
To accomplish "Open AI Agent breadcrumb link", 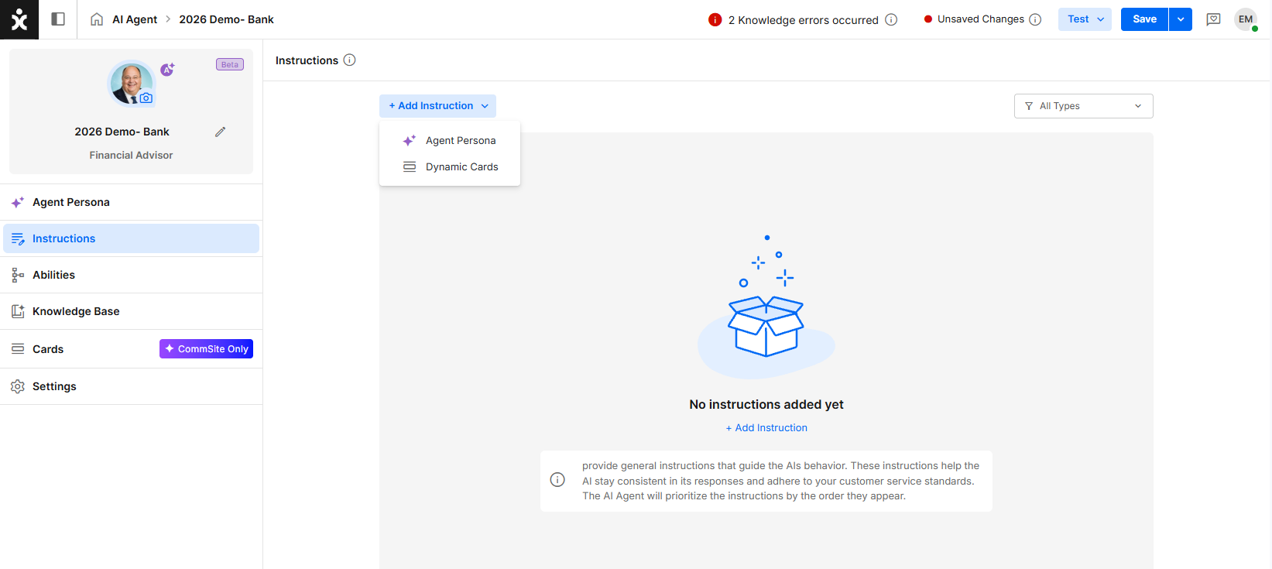I will 135,19.
